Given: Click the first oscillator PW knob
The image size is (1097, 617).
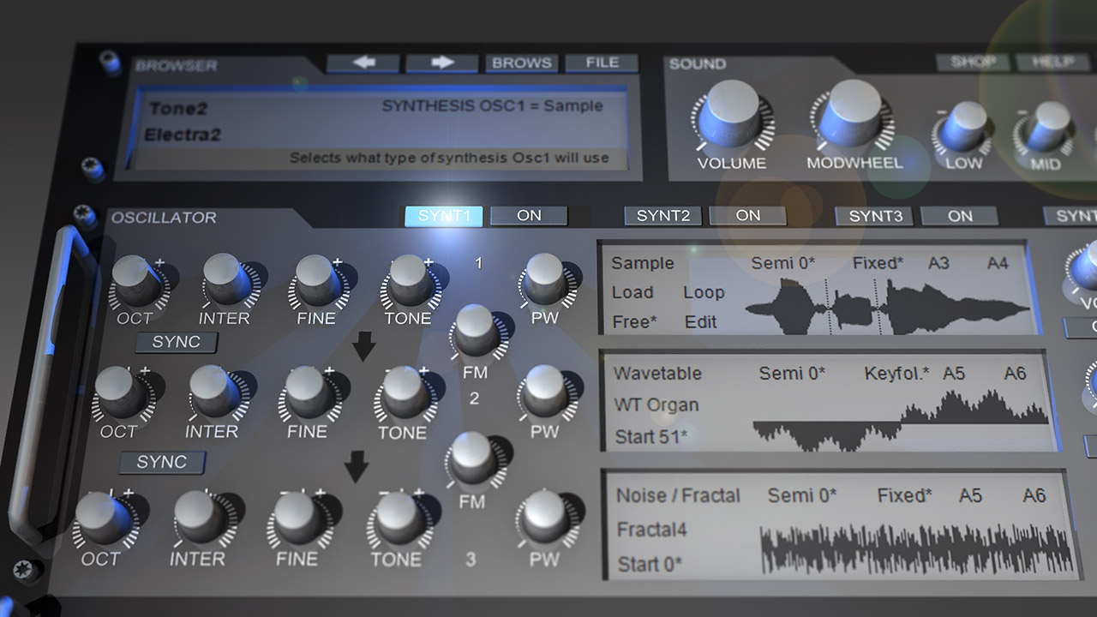Looking at the screenshot, I should pos(544,279).
